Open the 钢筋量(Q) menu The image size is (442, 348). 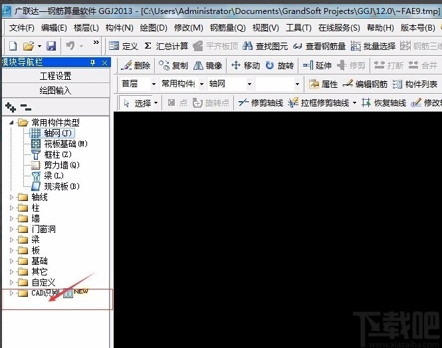227,28
